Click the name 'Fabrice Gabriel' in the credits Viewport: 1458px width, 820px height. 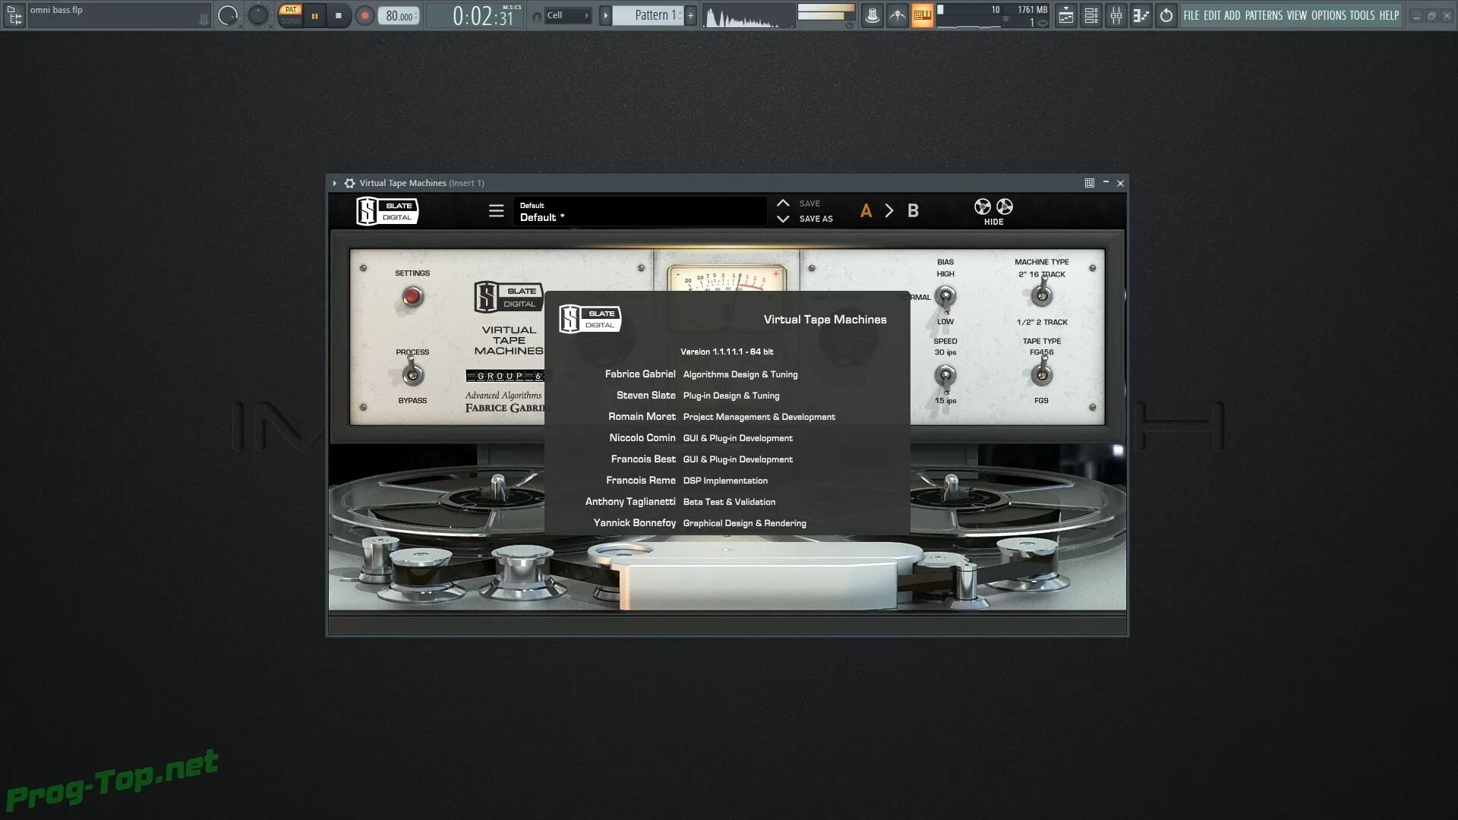point(640,374)
